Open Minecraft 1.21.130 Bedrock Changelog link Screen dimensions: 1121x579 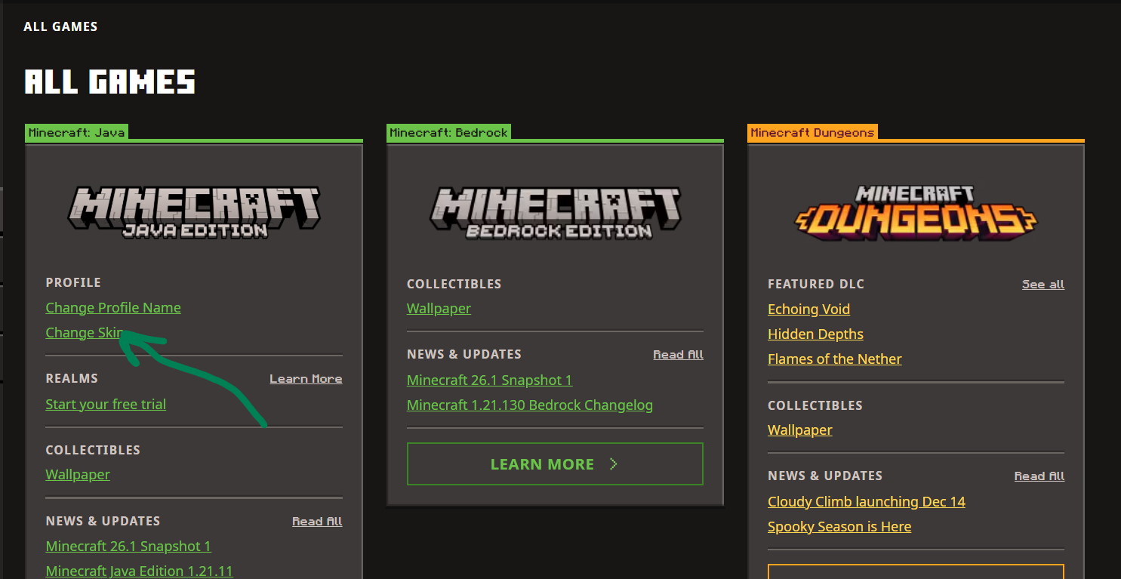tap(530, 405)
